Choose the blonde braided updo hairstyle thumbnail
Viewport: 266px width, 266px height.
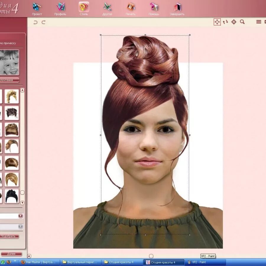12,180
